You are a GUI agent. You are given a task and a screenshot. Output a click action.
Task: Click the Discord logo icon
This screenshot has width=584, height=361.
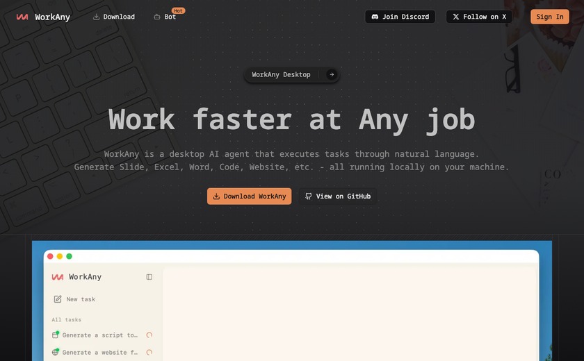point(375,17)
